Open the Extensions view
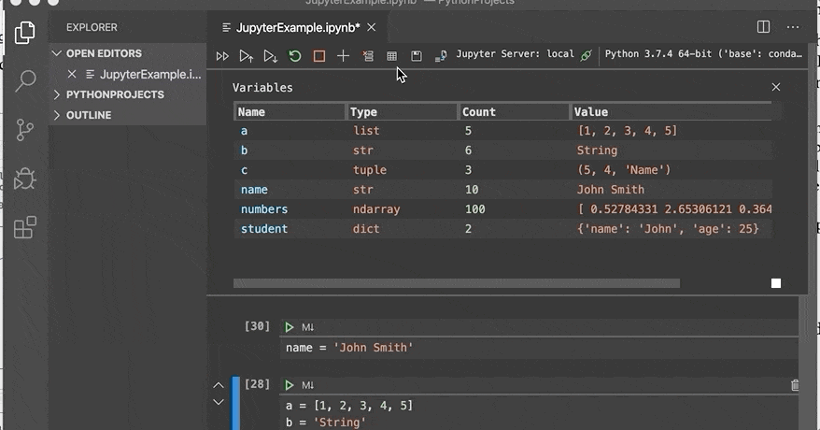This screenshot has width=820, height=430. pyautogui.click(x=24, y=227)
